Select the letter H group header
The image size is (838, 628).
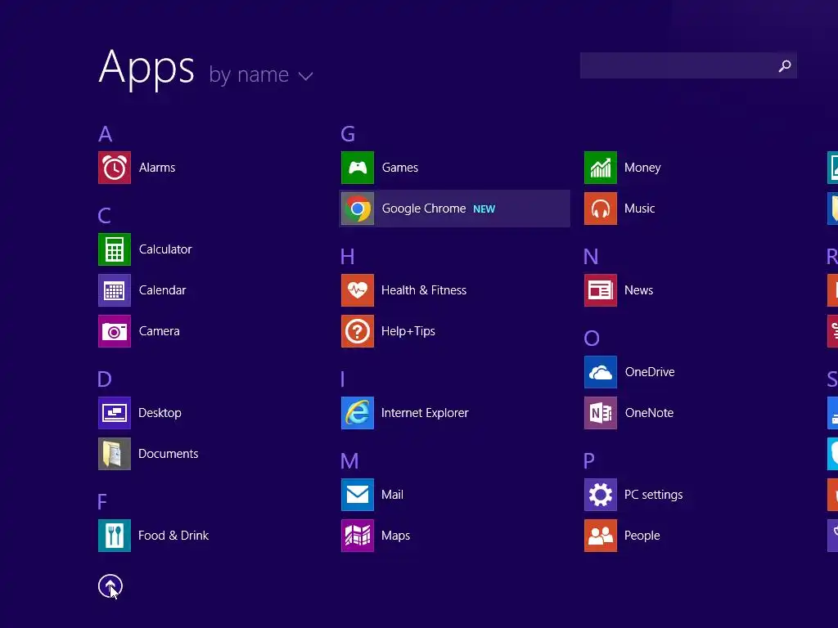pyautogui.click(x=347, y=257)
